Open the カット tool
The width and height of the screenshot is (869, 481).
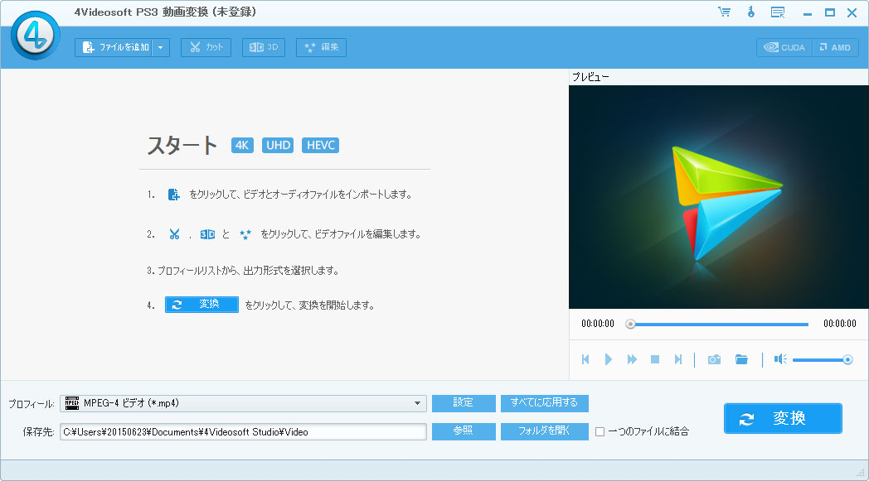206,47
